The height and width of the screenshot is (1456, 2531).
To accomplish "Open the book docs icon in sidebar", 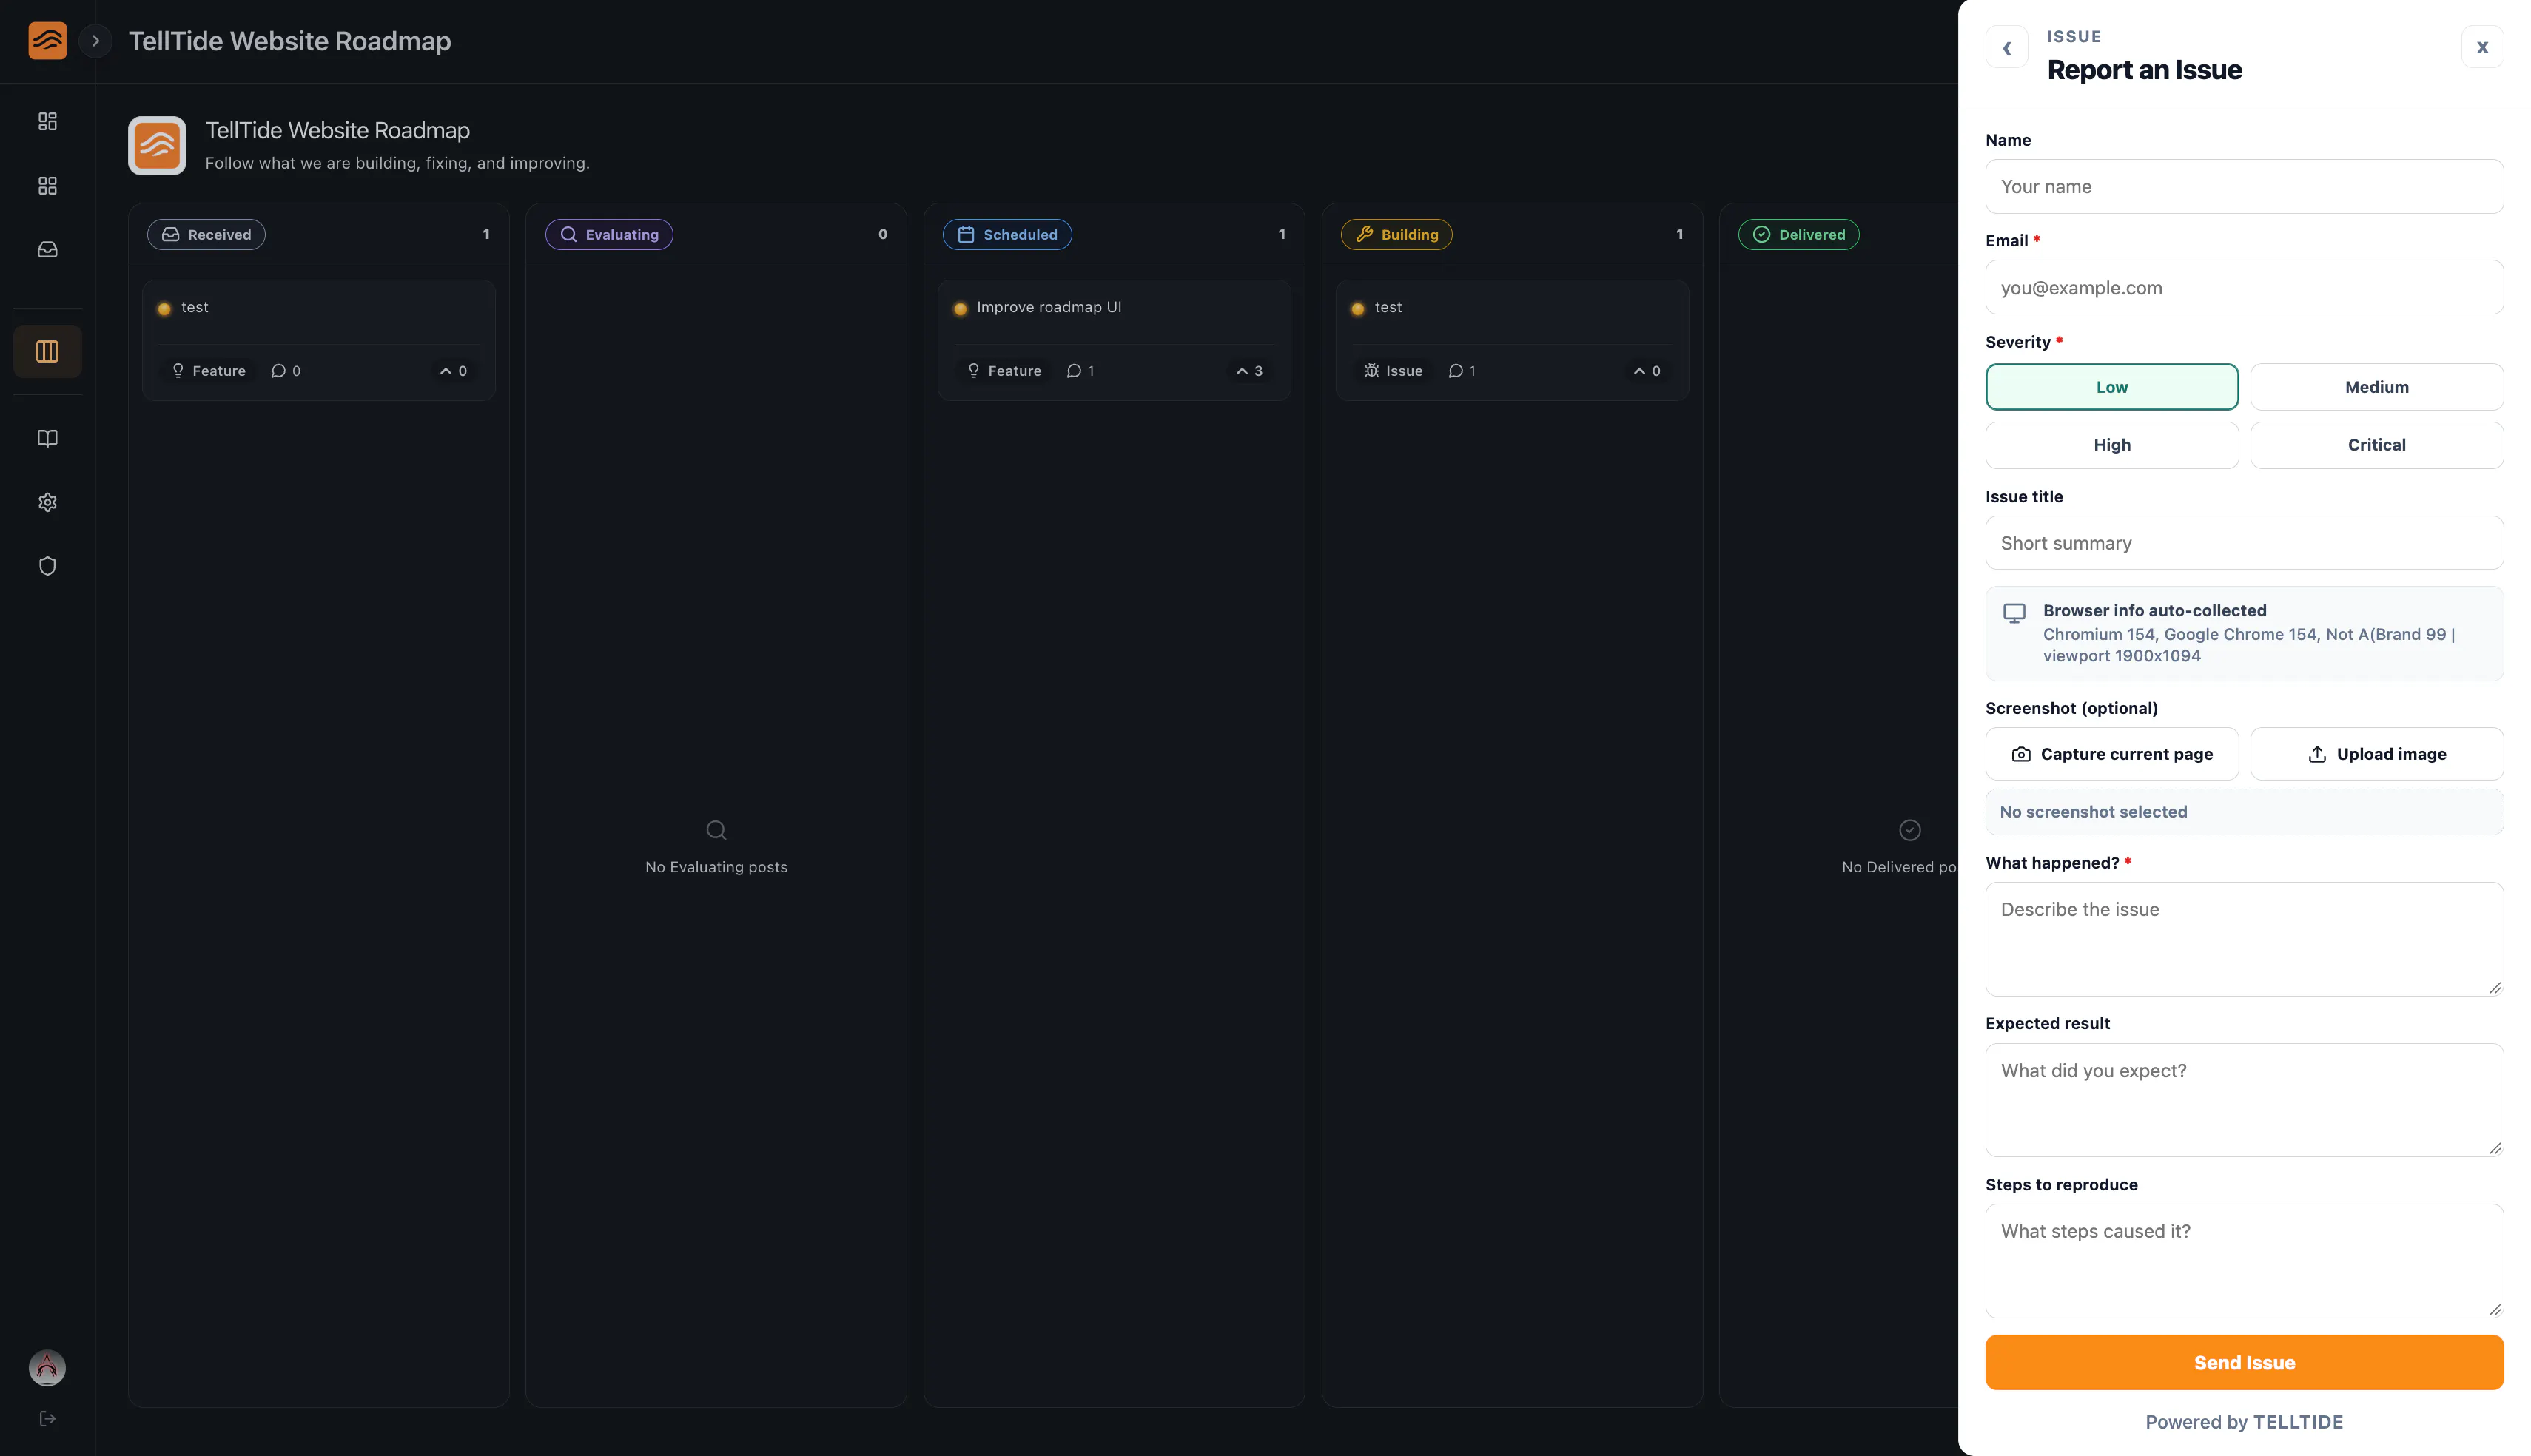I will coord(47,438).
